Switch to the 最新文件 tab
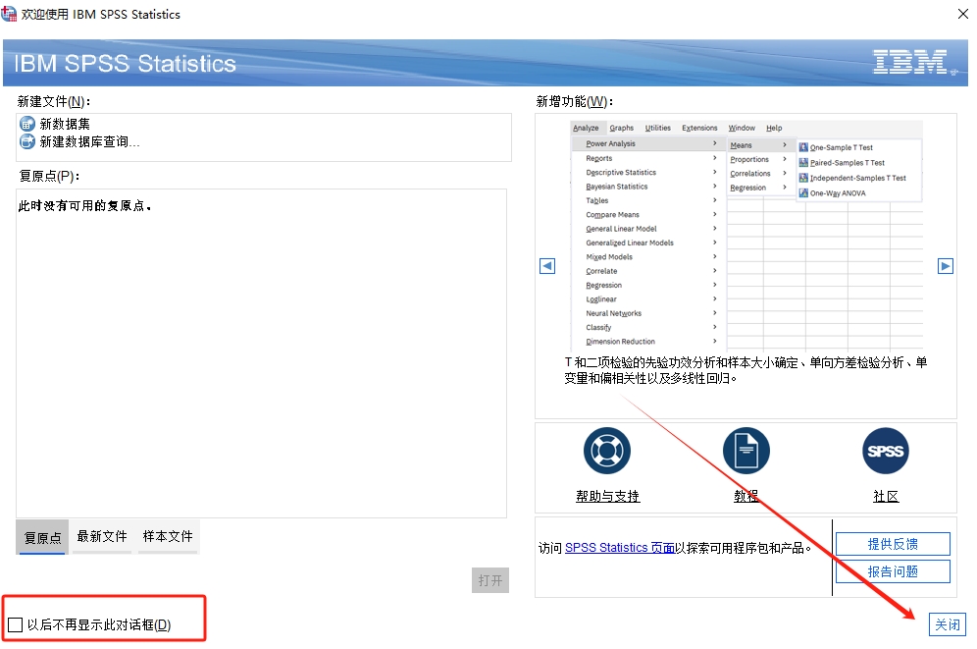This screenshot has height=649, width=977. [102, 537]
